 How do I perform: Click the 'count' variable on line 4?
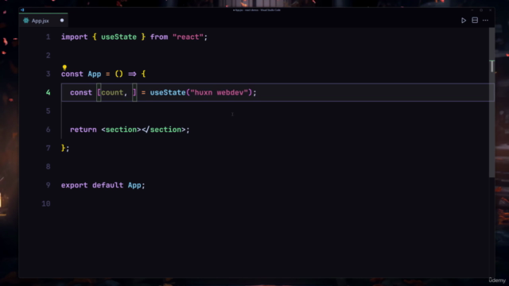point(112,93)
